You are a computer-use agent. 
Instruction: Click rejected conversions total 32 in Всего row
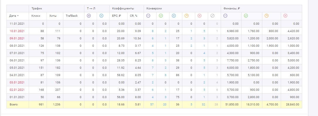tap(204, 105)
